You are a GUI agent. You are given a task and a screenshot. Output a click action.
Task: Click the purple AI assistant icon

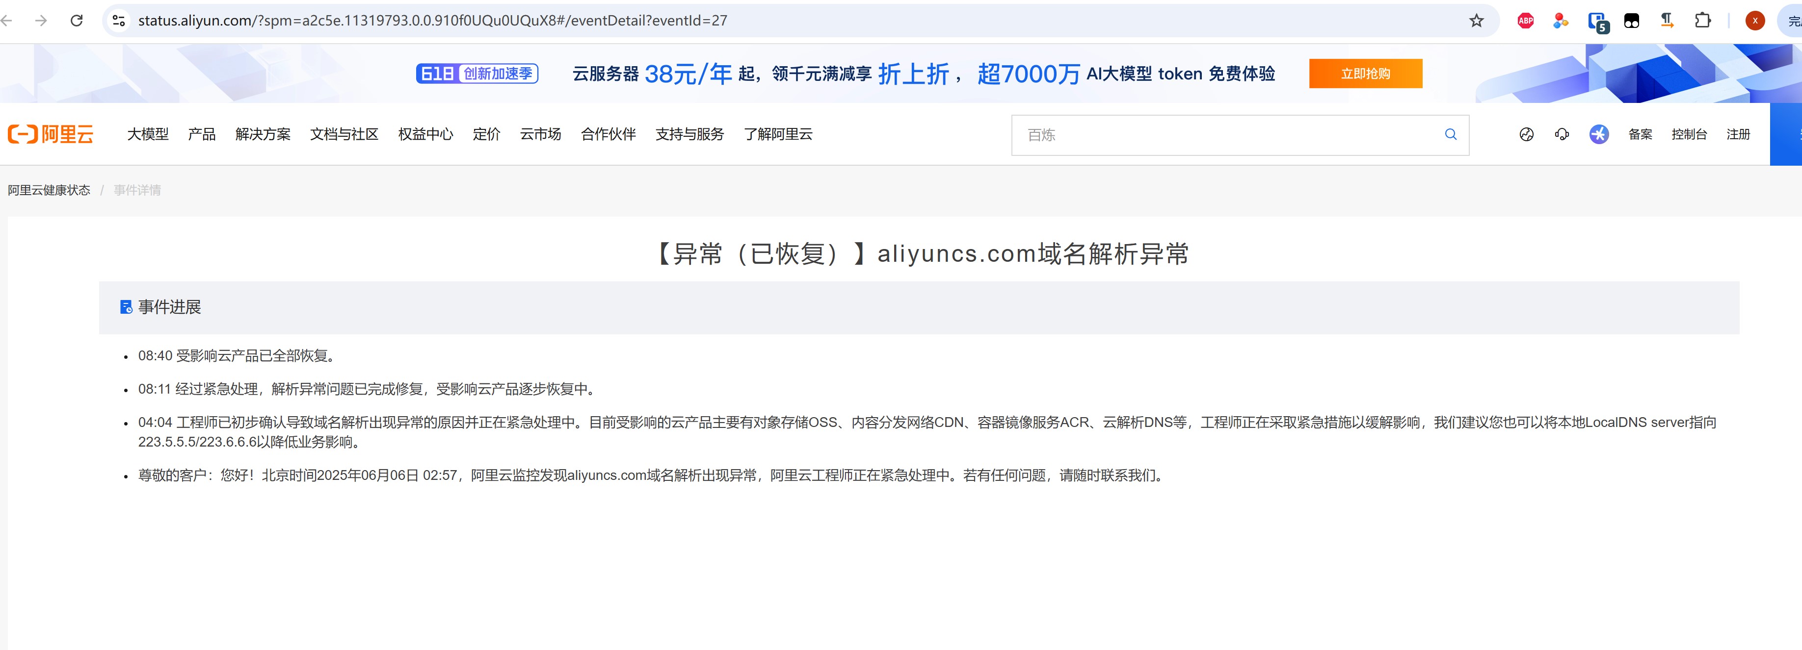coord(1599,134)
